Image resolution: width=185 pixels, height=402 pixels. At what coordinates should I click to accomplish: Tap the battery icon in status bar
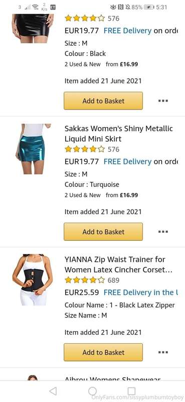[x=149, y=7]
